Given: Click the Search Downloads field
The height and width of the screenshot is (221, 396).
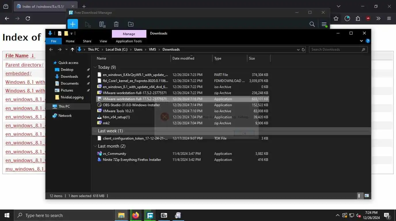Looking at the screenshot, I should click(338, 49).
